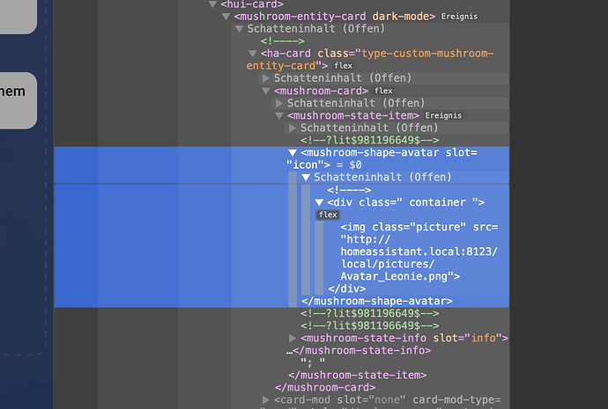Viewport: 608px width, 409px height.
Task: Click the flex badge next to mushroom-card
Action: pos(383,91)
